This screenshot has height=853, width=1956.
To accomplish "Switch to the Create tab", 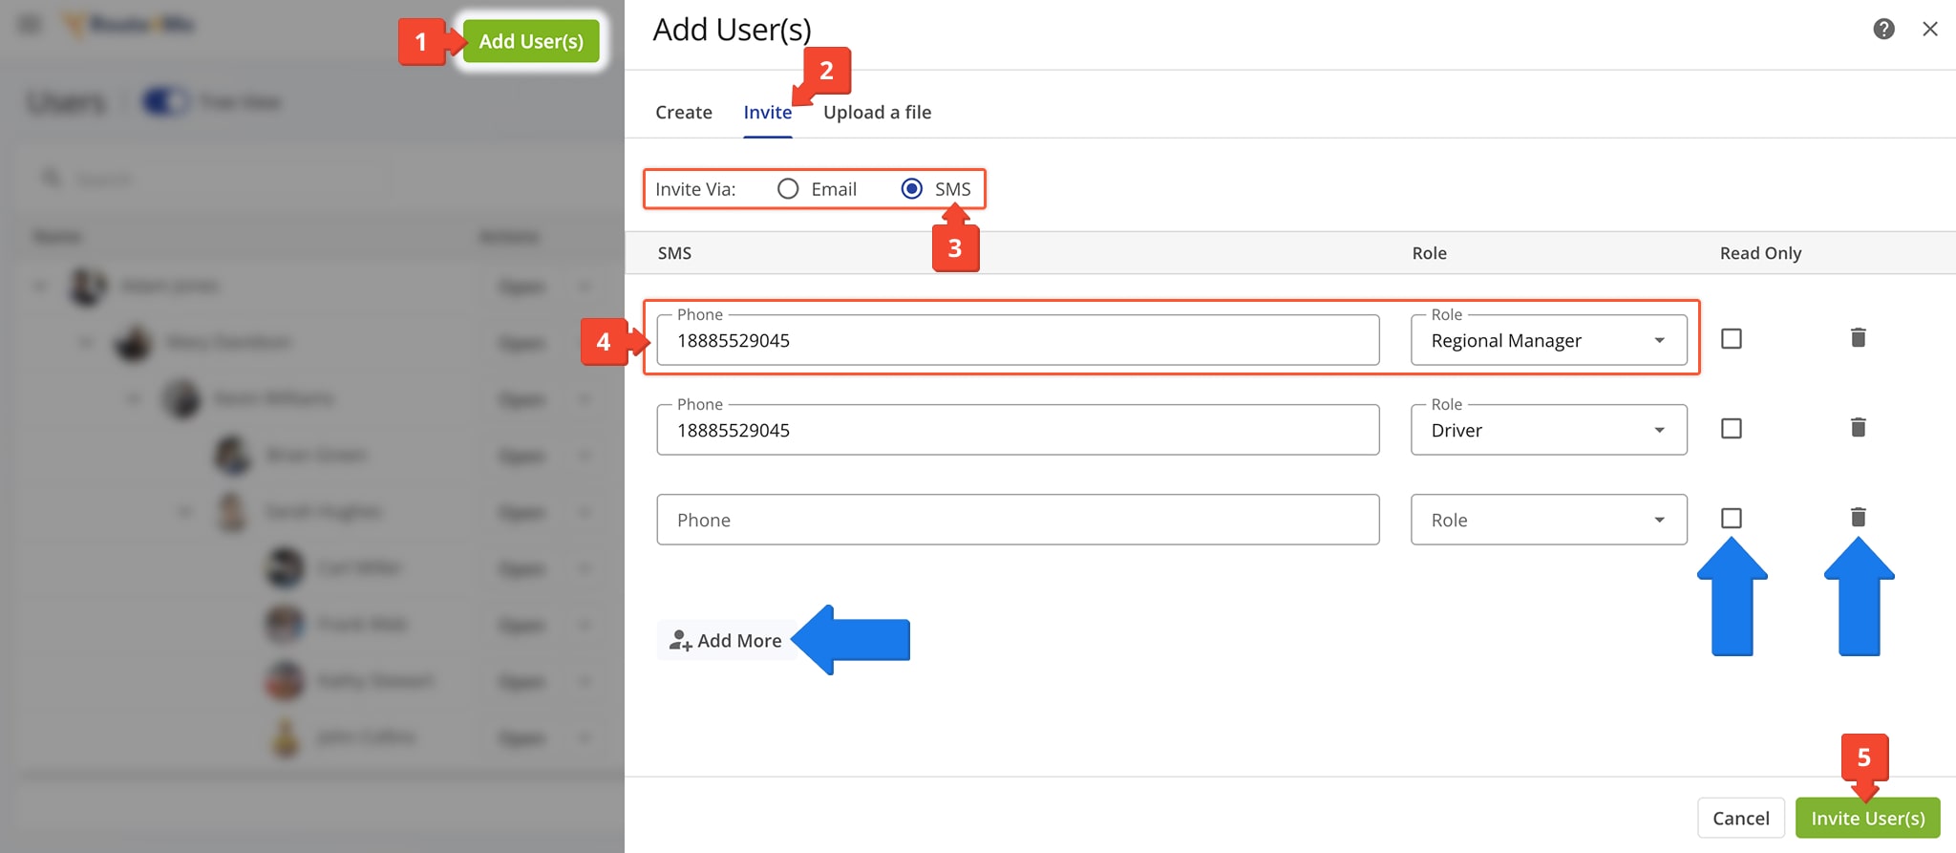I will 684,112.
